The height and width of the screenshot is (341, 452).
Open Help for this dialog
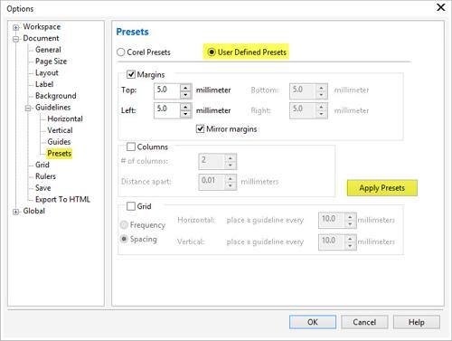point(417,322)
